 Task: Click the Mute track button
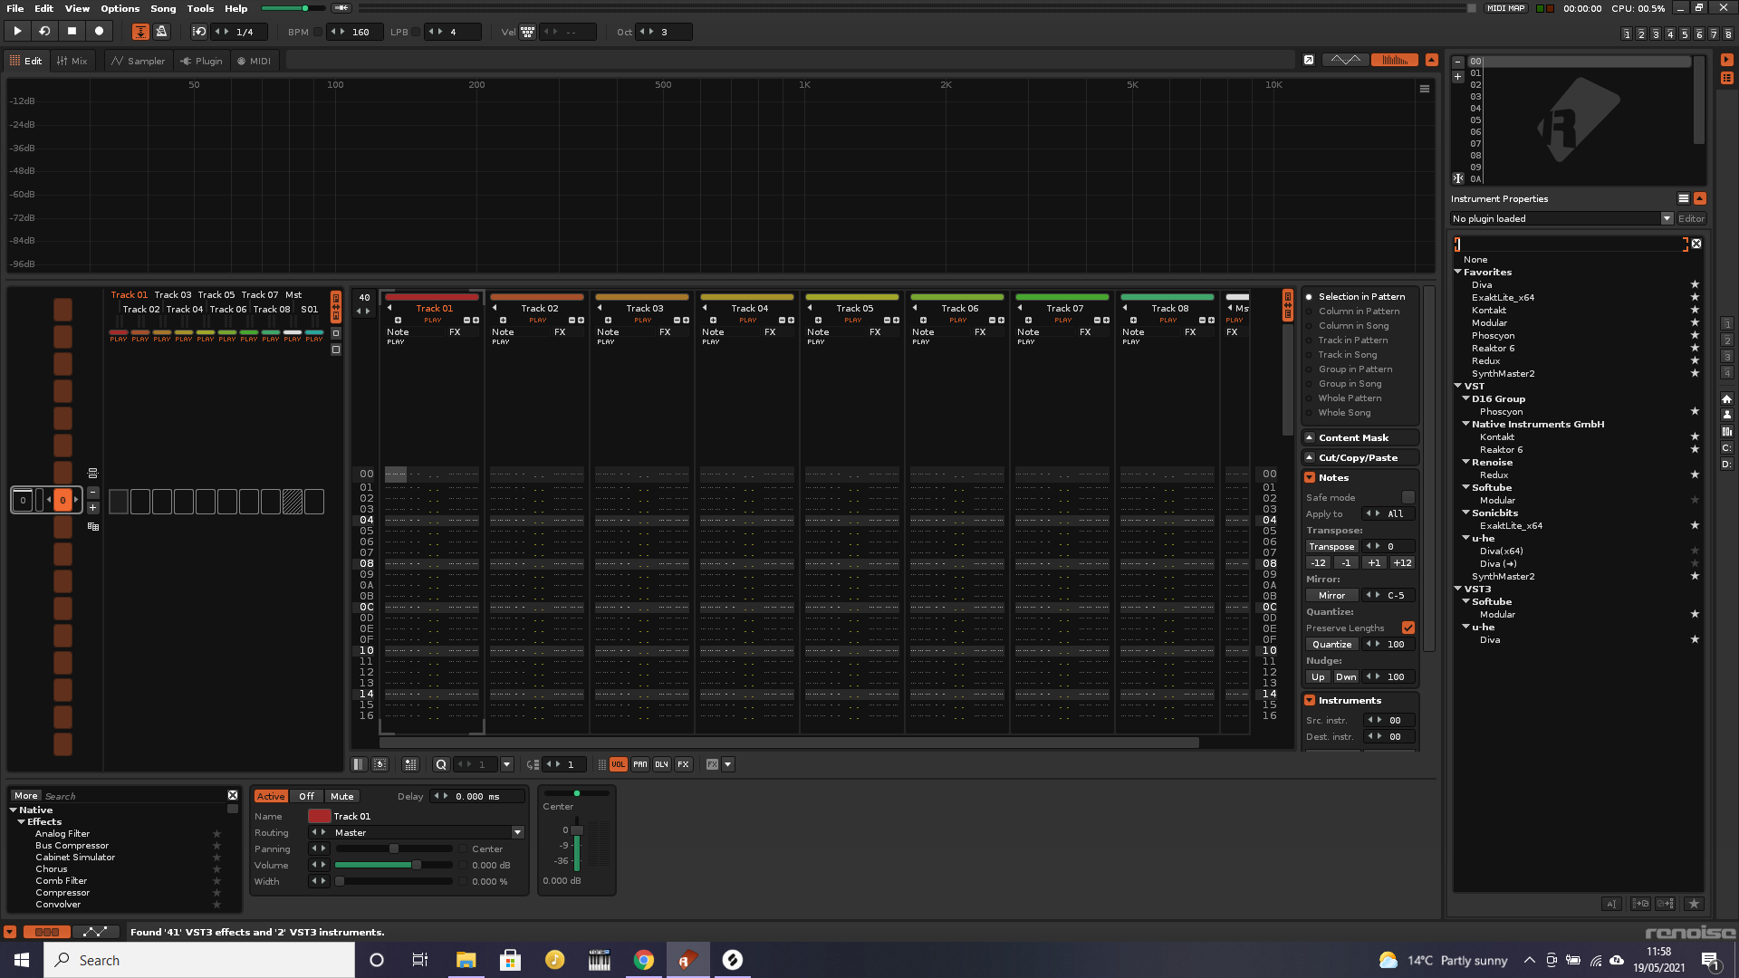(x=342, y=796)
